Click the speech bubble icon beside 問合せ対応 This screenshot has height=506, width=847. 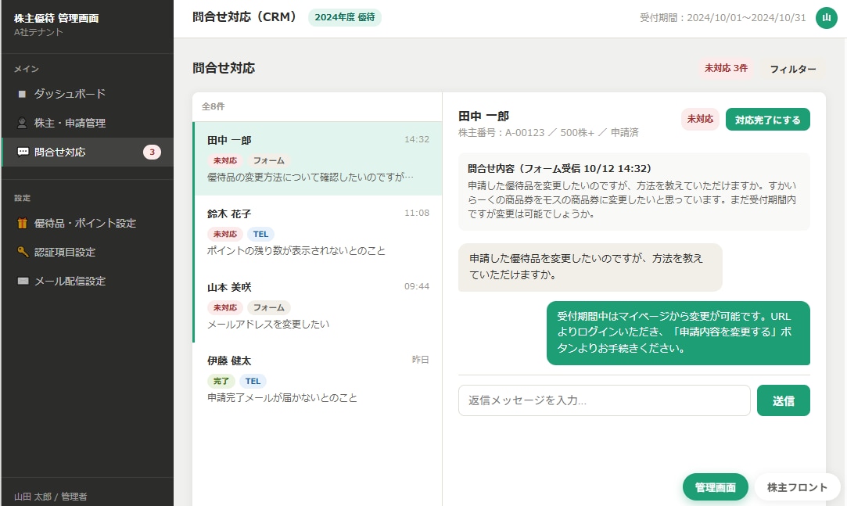tap(23, 153)
